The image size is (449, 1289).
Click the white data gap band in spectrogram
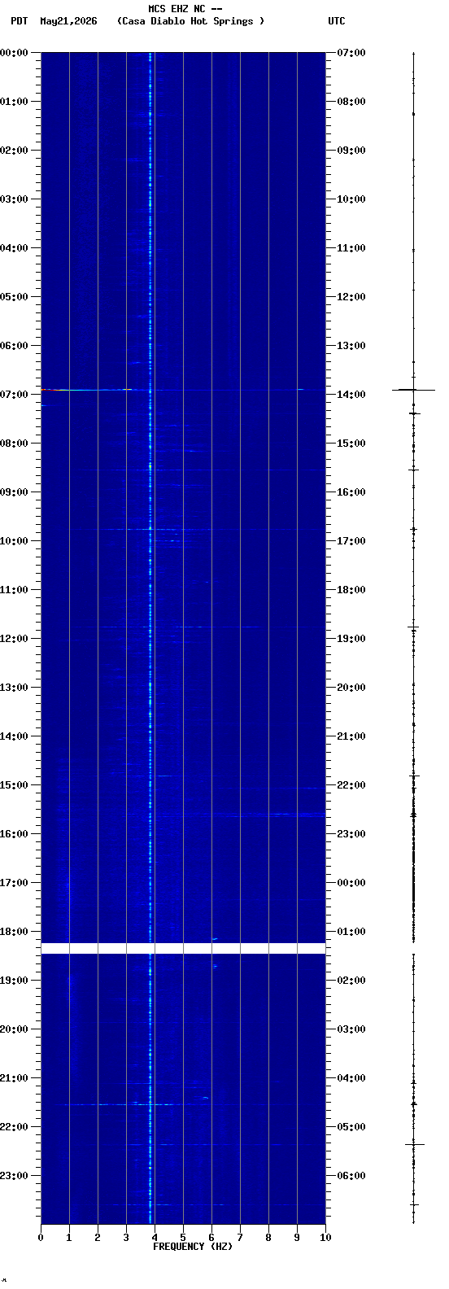pos(183,948)
